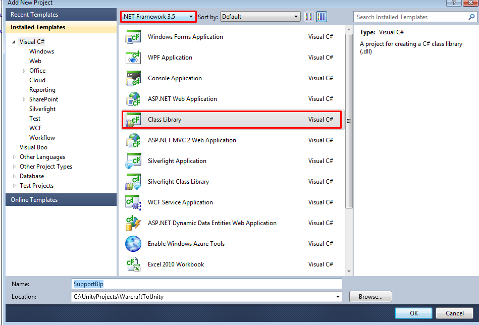
Task: Click the template list scroll down arrow
Action: click(x=349, y=272)
